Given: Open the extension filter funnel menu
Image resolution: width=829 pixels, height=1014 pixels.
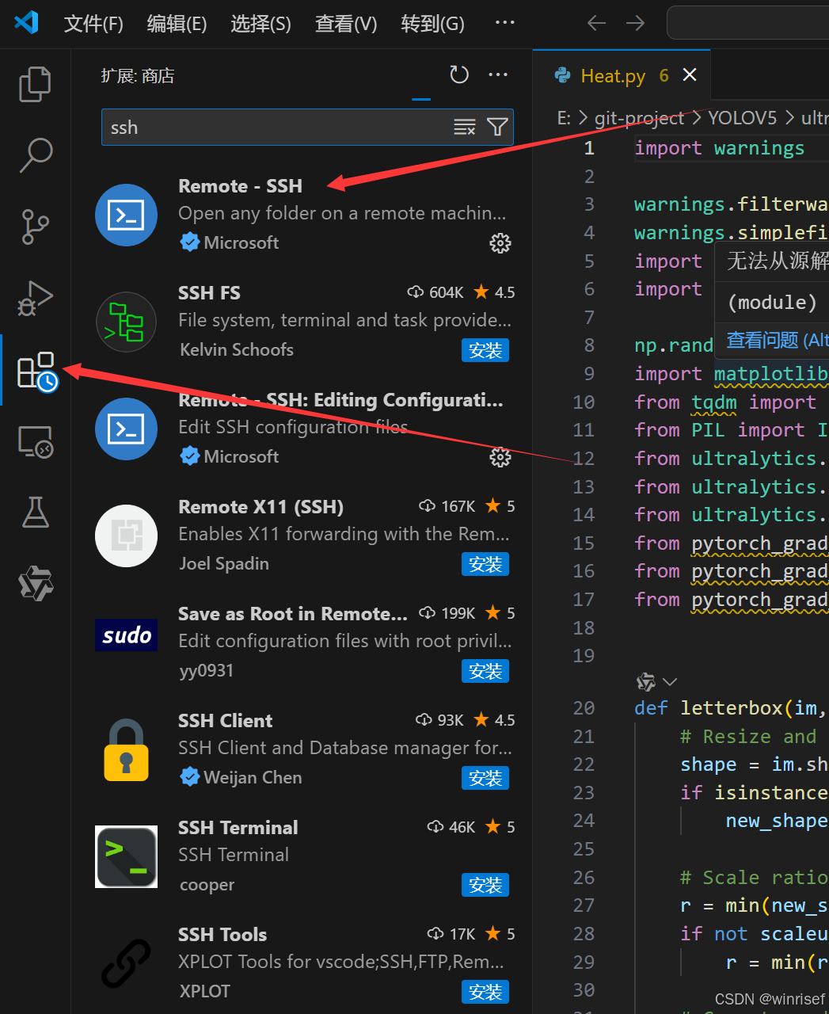Looking at the screenshot, I should (x=497, y=127).
